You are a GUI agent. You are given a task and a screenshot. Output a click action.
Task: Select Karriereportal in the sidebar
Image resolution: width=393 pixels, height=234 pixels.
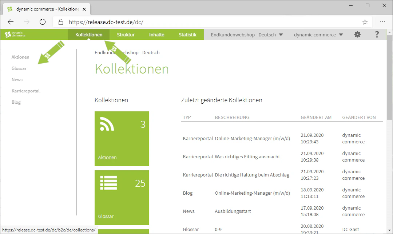[x=25, y=91]
